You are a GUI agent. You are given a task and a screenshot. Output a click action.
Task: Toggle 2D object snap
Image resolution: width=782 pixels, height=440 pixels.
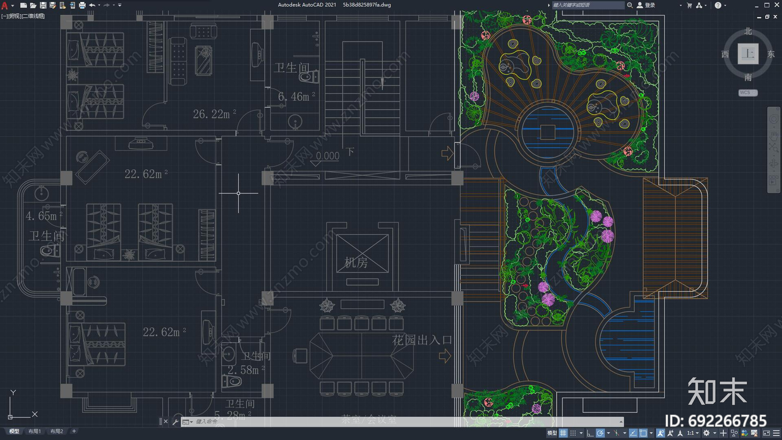click(643, 433)
